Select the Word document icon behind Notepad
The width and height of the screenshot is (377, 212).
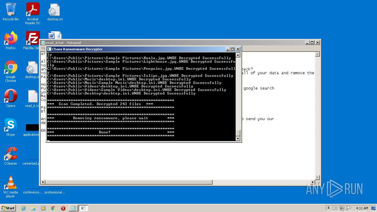point(55,35)
